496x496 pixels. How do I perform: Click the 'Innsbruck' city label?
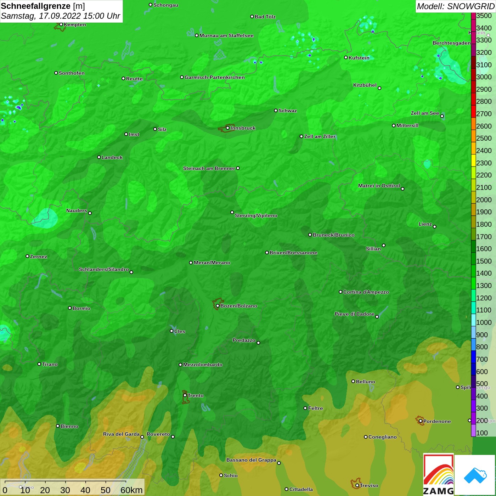pos(243,128)
